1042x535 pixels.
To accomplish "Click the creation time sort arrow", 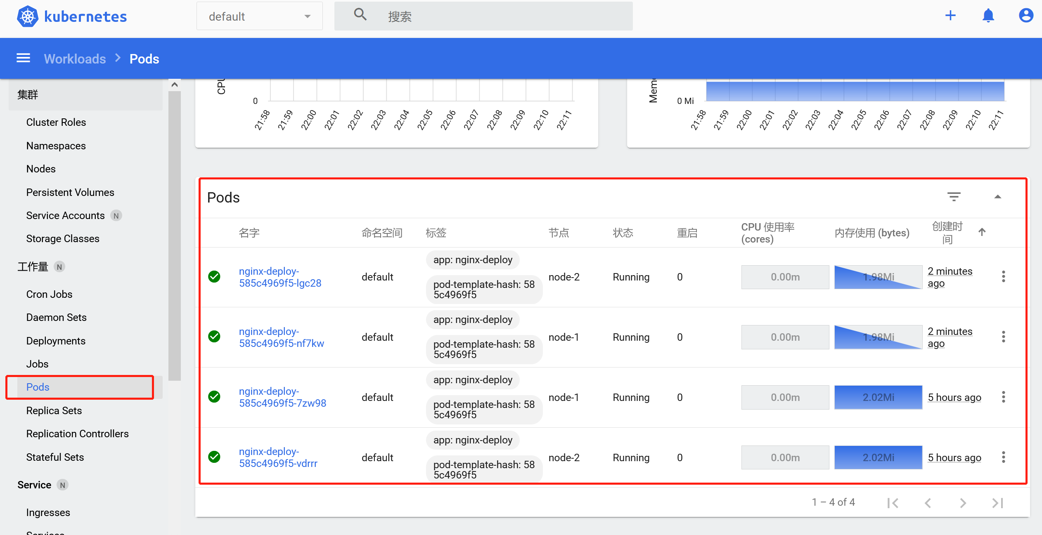I will click(982, 232).
